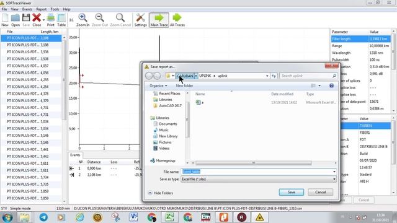
Task: Expand the address bar history dropdown
Action: coord(267,76)
